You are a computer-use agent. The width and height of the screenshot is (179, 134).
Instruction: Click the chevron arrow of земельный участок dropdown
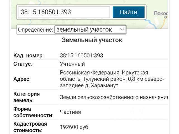122,30
